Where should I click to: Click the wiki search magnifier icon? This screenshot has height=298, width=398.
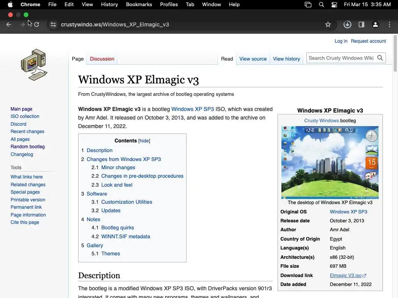pos(380,58)
